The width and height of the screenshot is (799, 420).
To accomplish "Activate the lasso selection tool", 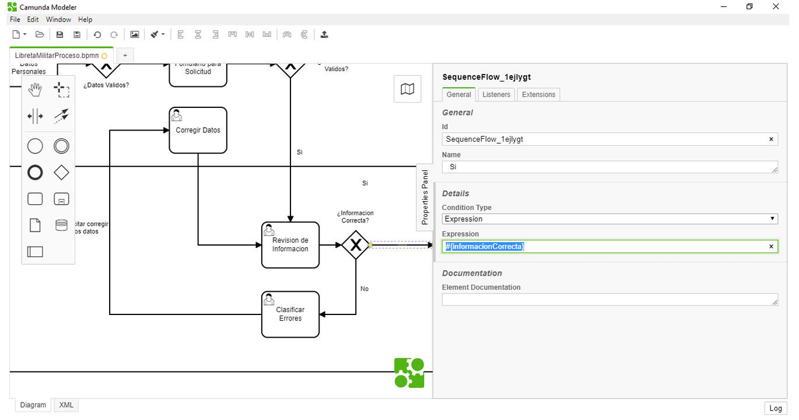I will coord(61,90).
